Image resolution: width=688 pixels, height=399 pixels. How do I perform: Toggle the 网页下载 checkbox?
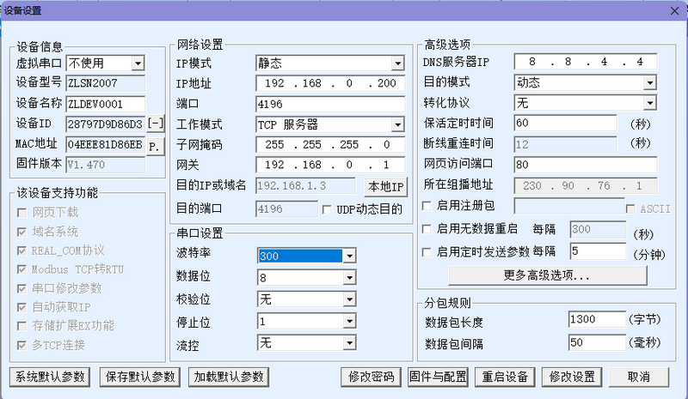point(21,213)
